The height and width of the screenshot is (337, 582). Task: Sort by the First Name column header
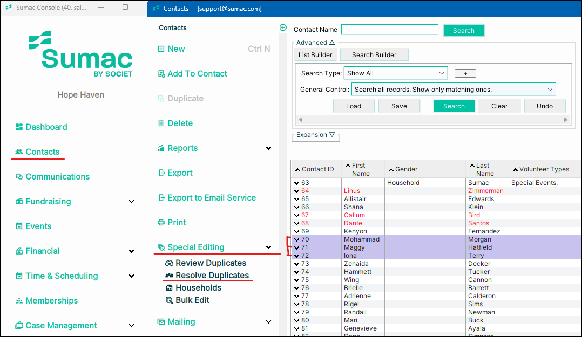[x=363, y=169]
